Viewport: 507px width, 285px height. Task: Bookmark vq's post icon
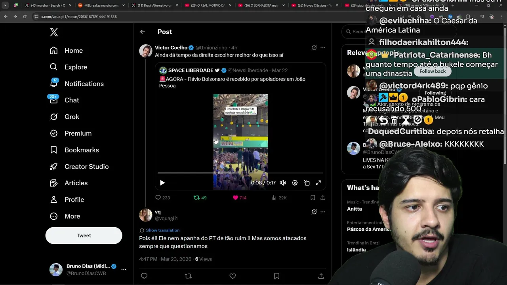pos(277,276)
